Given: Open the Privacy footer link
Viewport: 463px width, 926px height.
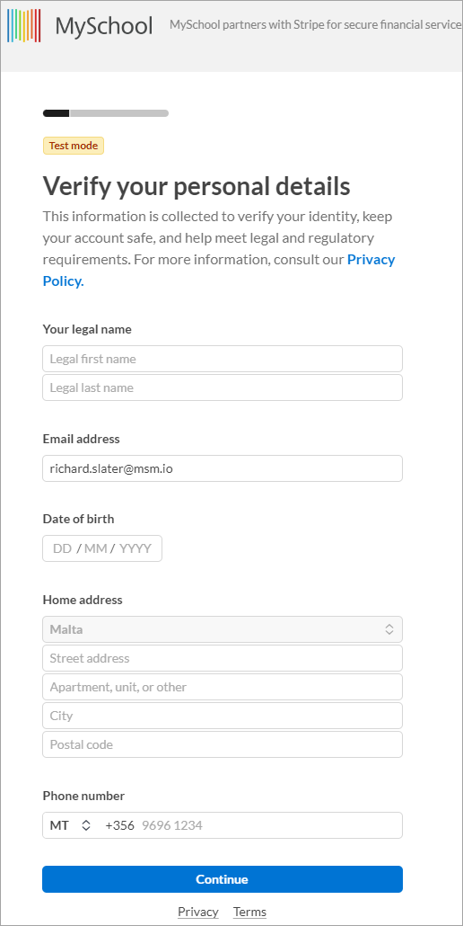Looking at the screenshot, I should pos(198,912).
